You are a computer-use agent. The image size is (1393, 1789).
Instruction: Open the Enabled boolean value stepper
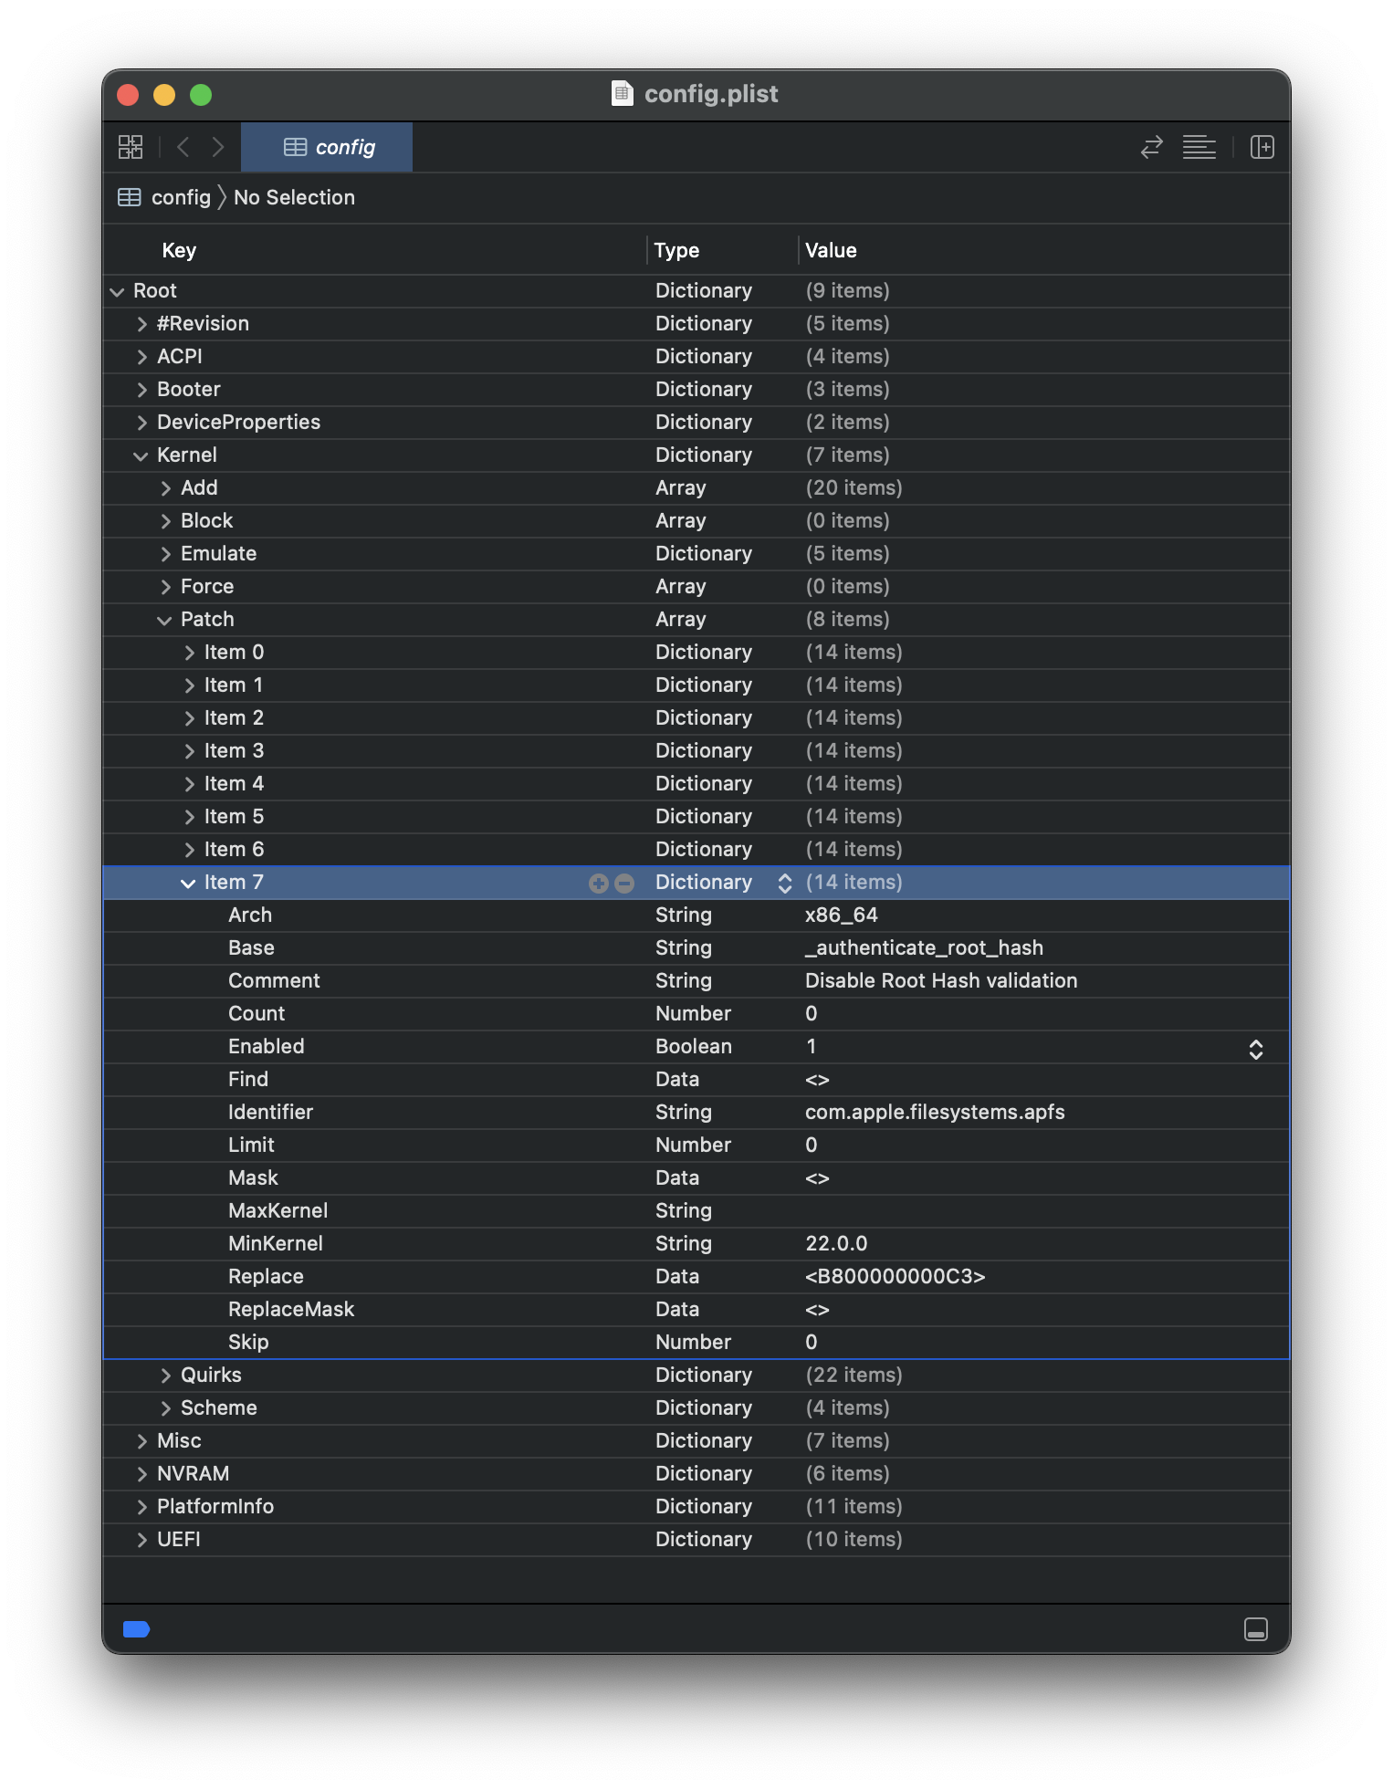(1255, 1049)
